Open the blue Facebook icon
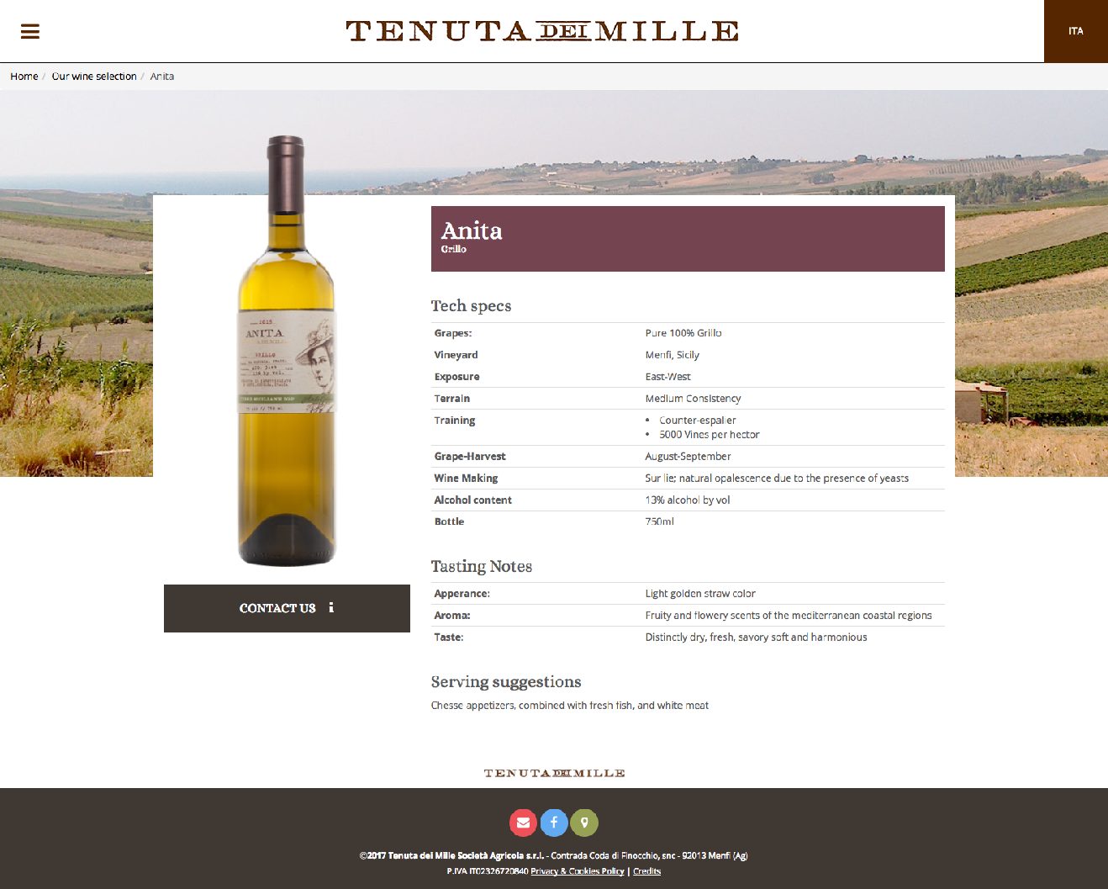Screen dimensions: 1108x889 click(554, 823)
